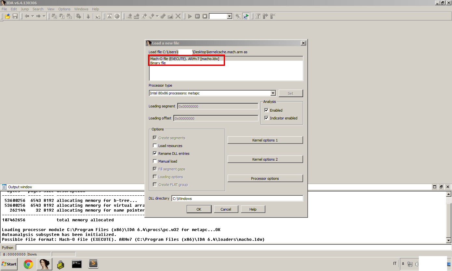Screen dimensions: 452x271
Task: Click the undefine X toolbar icon
Action: pyautogui.click(x=178, y=16)
